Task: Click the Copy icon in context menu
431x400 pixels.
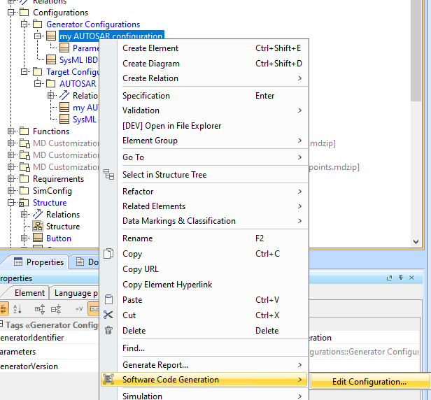Action: point(108,254)
